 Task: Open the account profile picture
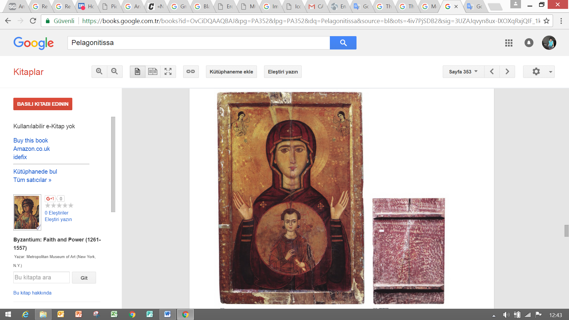pyautogui.click(x=549, y=43)
